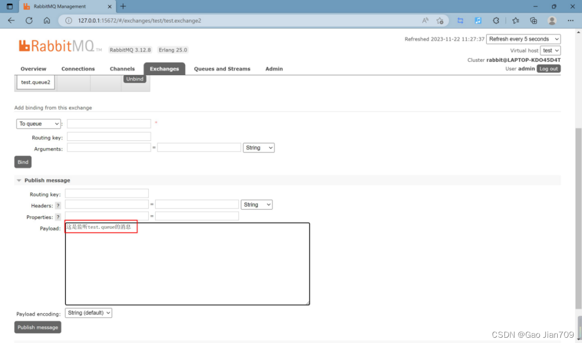This screenshot has height=343, width=582.
Task: Focus the binding Arguments key field
Action: click(x=109, y=148)
